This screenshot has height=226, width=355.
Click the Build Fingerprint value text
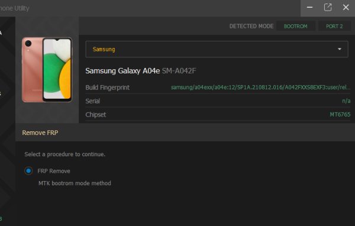pyautogui.click(x=260, y=87)
